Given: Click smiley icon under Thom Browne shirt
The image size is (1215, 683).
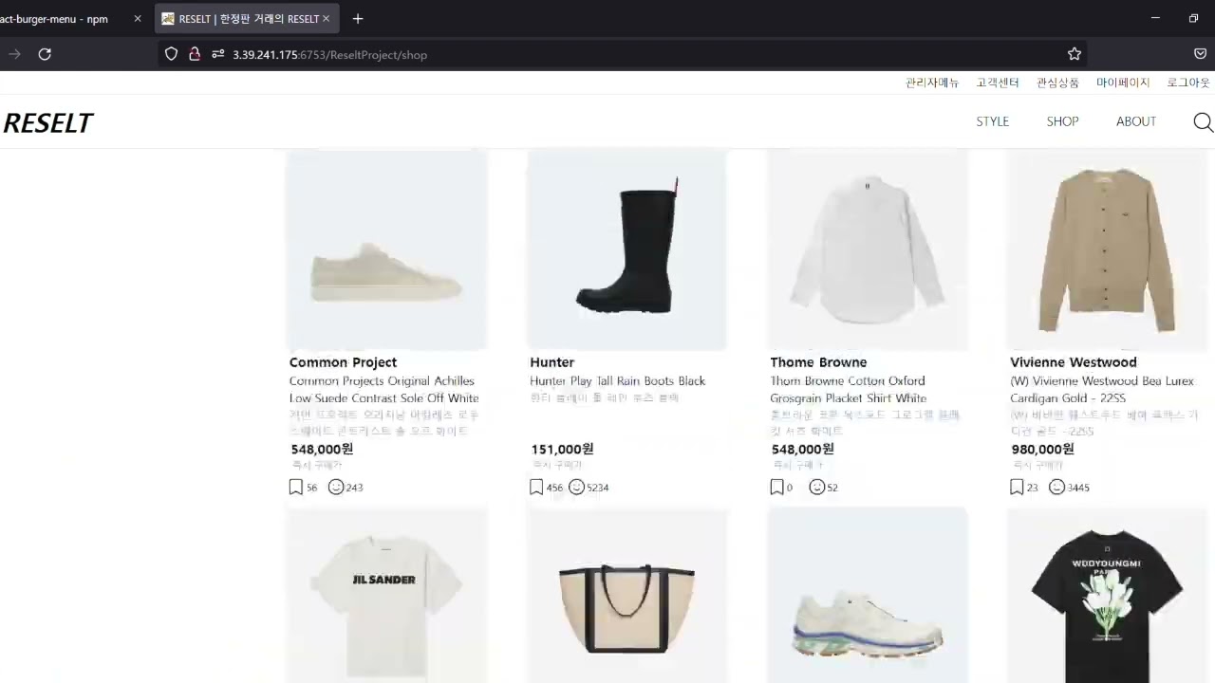Looking at the screenshot, I should point(816,487).
